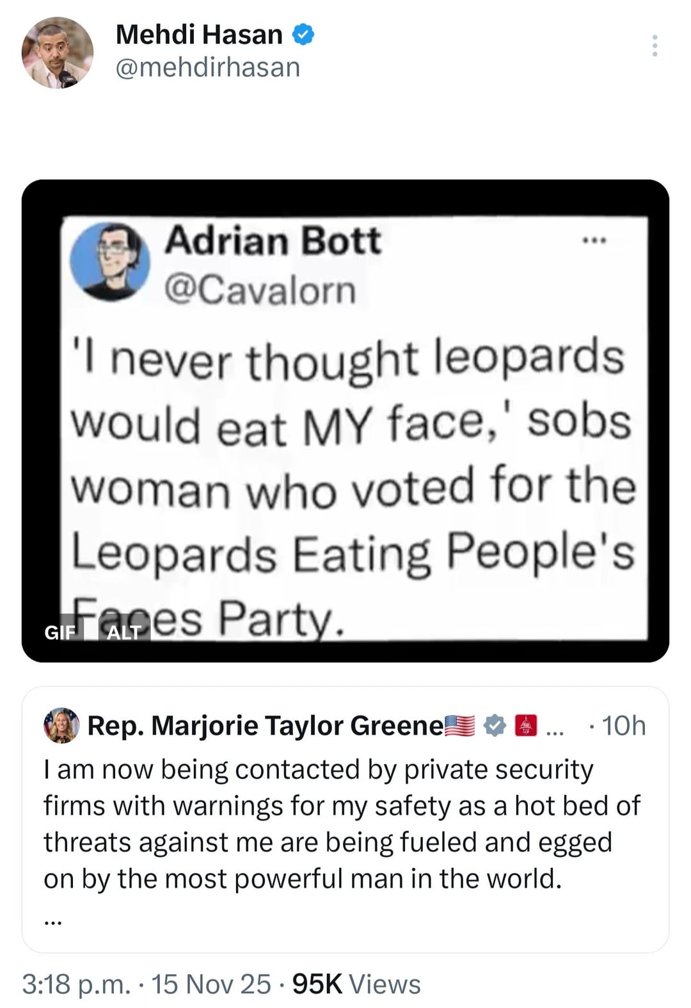Click the American flag emoji beside Greene's name
This screenshot has width=691, height=1008.
[459, 726]
